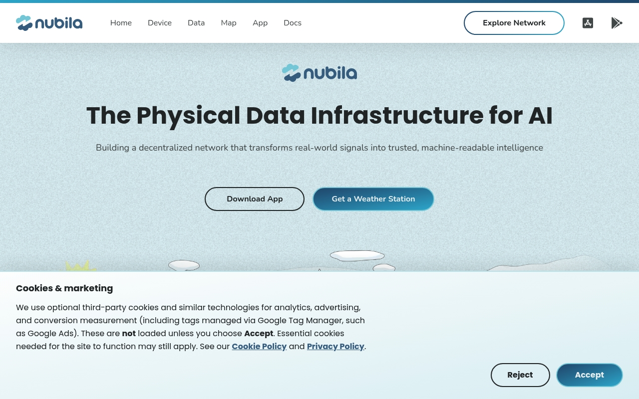
Task: Click the nubila logo in the header
Action: click(49, 23)
